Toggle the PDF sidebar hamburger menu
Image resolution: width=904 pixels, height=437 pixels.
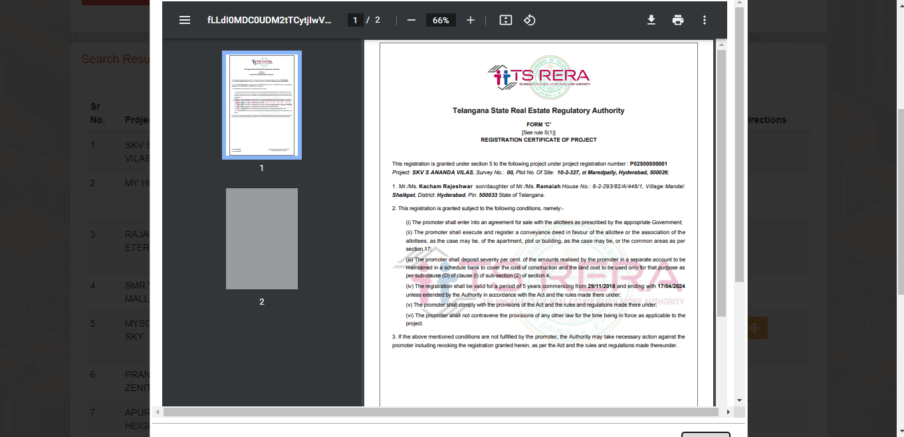pos(185,20)
